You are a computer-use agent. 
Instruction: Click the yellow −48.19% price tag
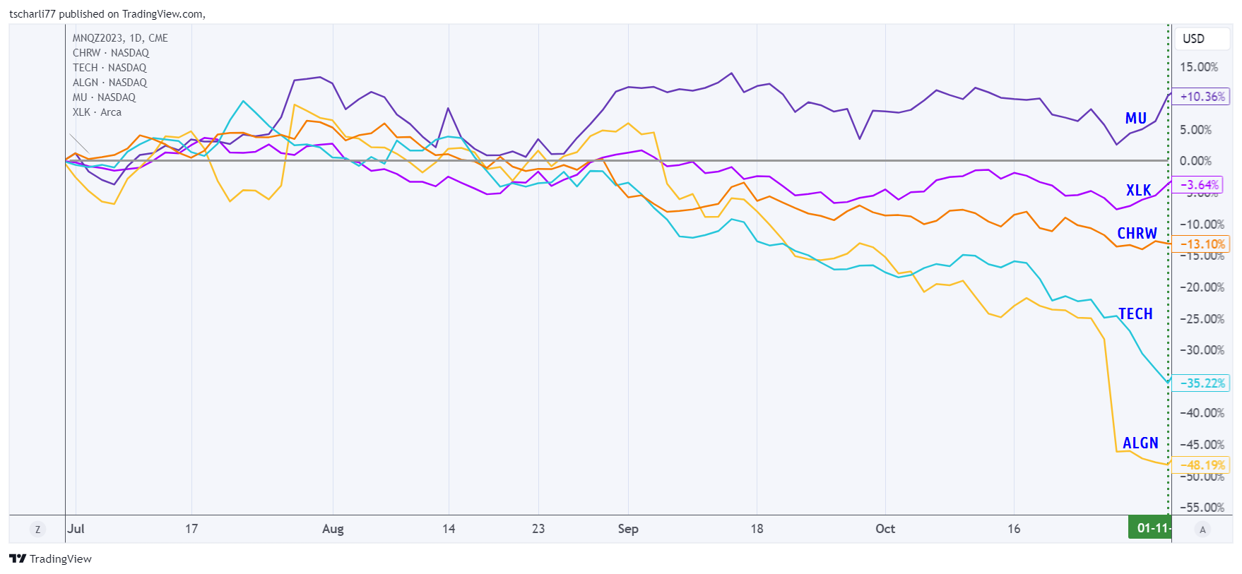[1201, 465]
